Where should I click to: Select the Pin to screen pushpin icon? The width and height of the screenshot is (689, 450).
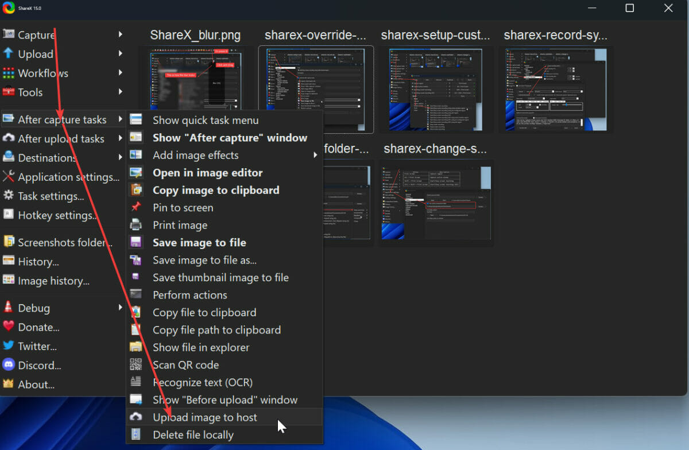pyautogui.click(x=136, y=207)
